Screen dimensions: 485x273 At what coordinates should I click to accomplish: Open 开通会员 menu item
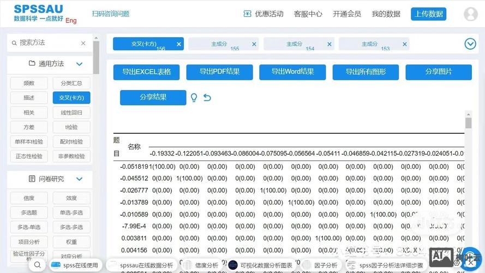pyautogui.click(x=347, y=14)
